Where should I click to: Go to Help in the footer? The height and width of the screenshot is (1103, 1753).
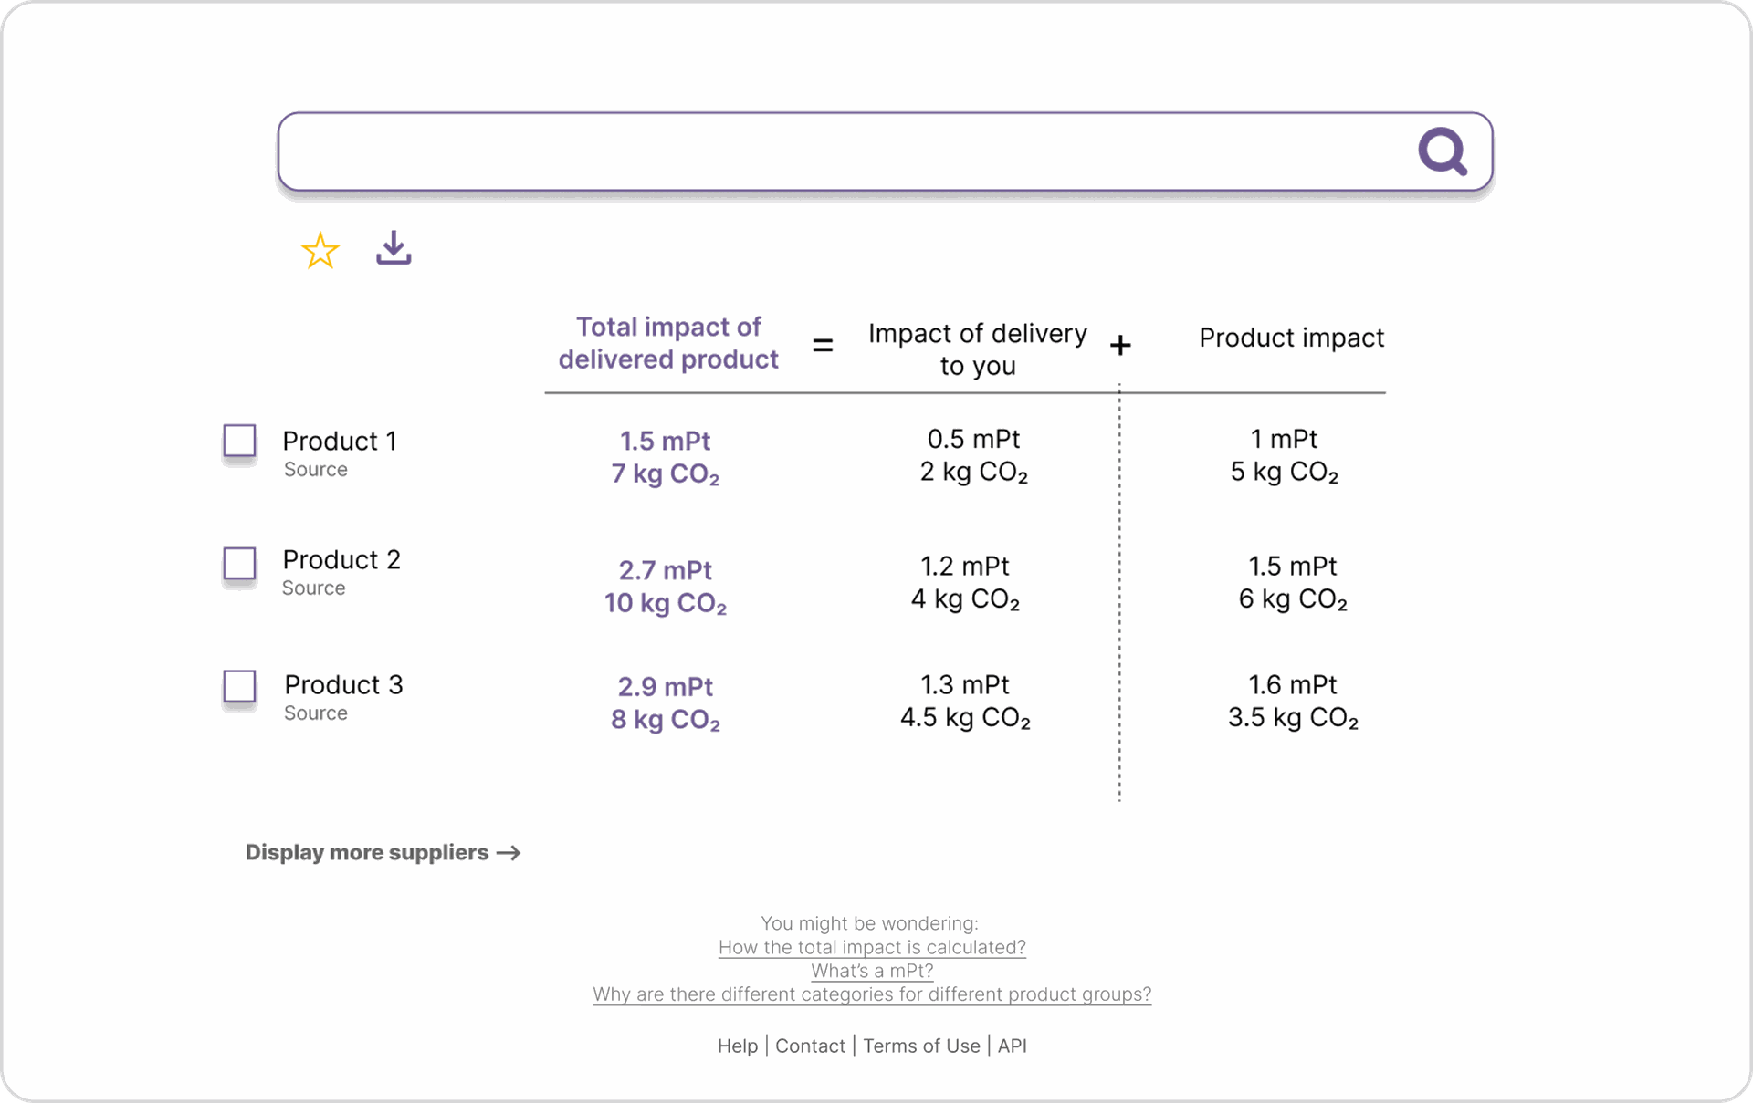pos(738,1046)
